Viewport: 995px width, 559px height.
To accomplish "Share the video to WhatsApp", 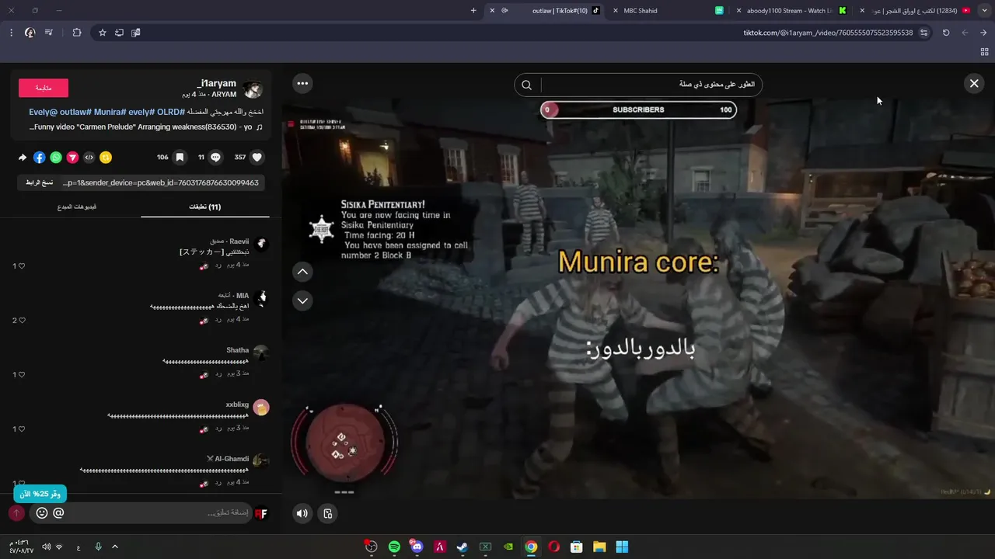I will 56,158.
